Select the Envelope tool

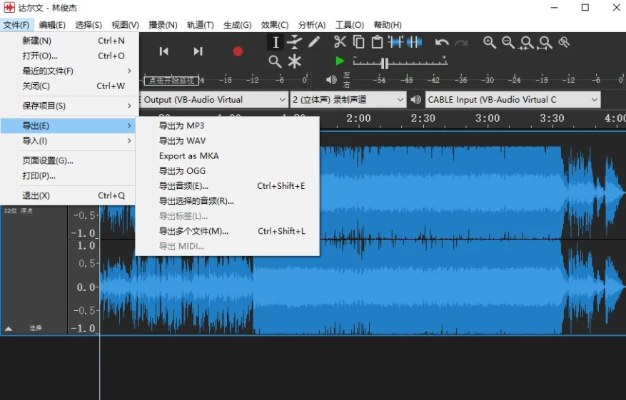[x=295, y=42]
